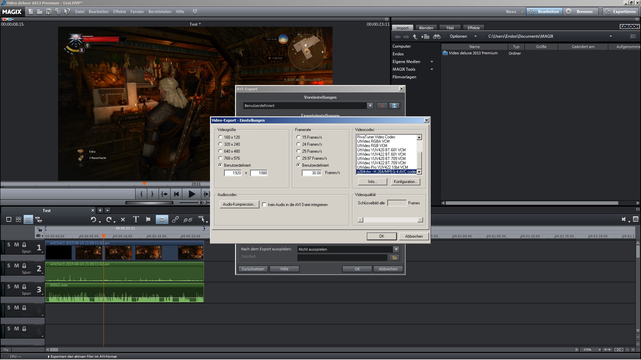
Task: Switch to the Effekte tab in the media pool
Action: tap(473, 28)
